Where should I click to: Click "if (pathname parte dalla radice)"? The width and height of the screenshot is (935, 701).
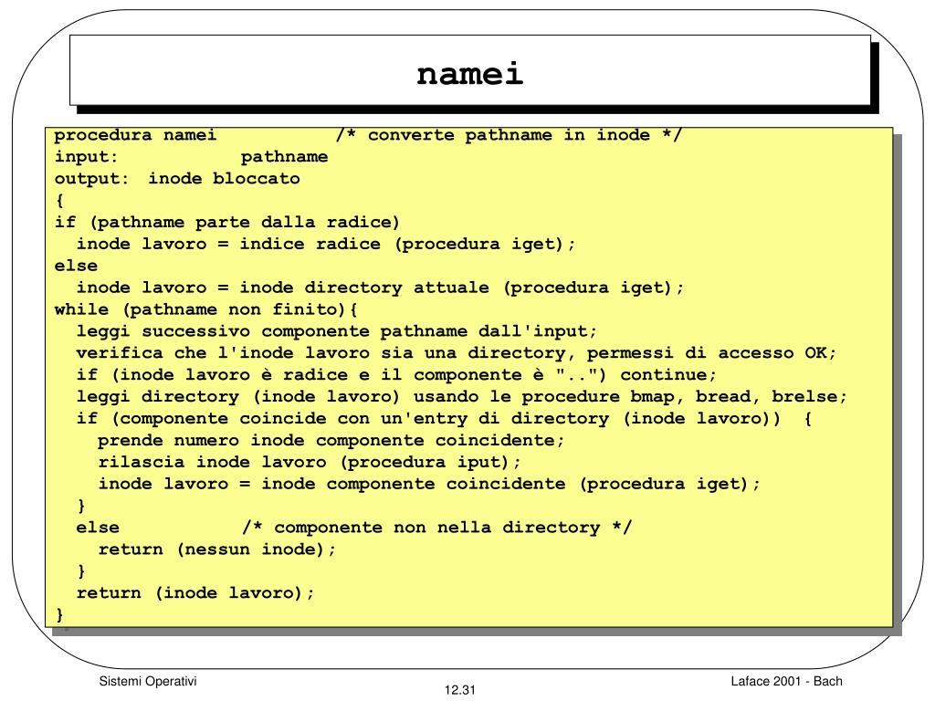click(226, 223)
